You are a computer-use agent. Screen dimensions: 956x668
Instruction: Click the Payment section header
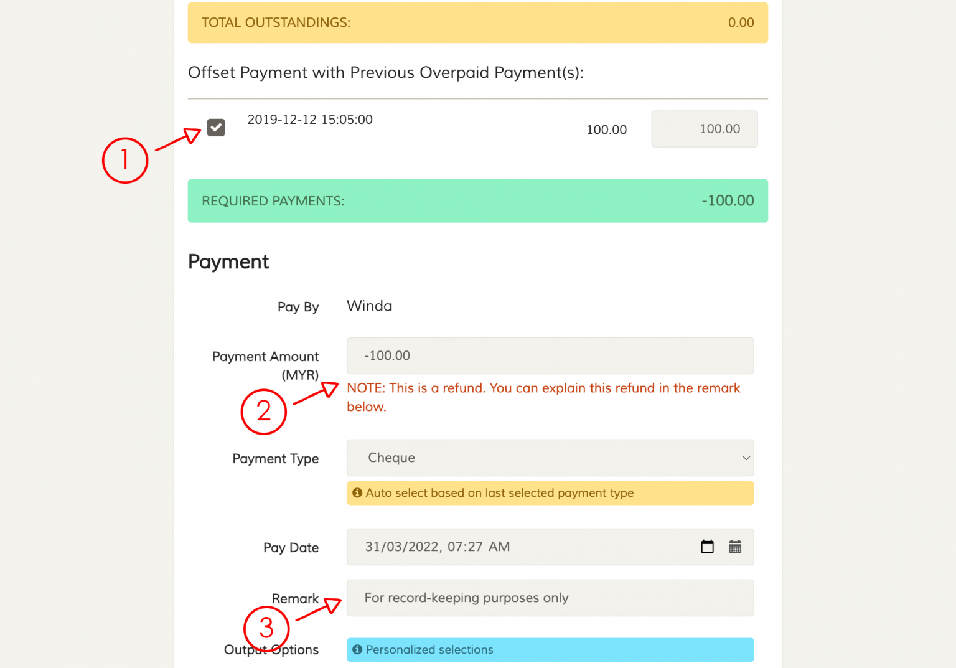(x=228, y=261)
